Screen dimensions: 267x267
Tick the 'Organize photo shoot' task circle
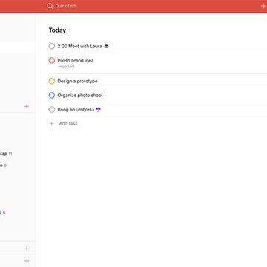[x=52, y=95]
